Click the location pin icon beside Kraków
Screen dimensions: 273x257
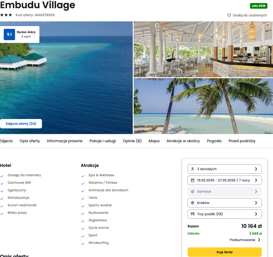[192, 203]
